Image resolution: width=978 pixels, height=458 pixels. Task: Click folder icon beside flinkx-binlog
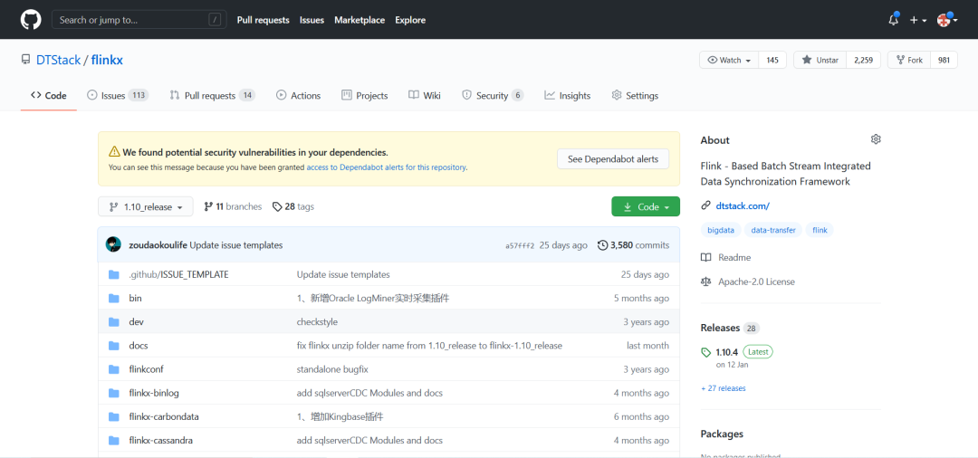(x=113, y=393)
